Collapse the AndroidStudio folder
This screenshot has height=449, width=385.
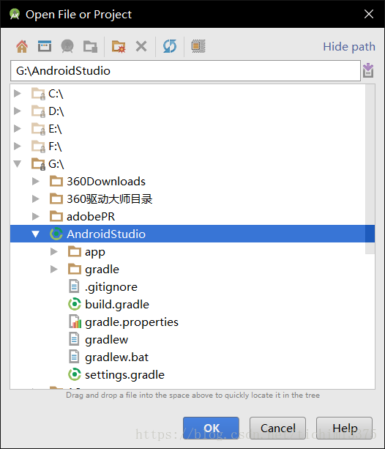point(35,234)
